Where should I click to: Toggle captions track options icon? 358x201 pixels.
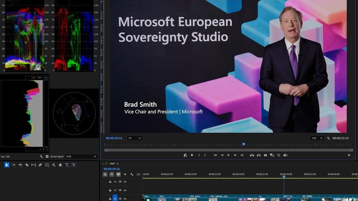click(138, 174)
